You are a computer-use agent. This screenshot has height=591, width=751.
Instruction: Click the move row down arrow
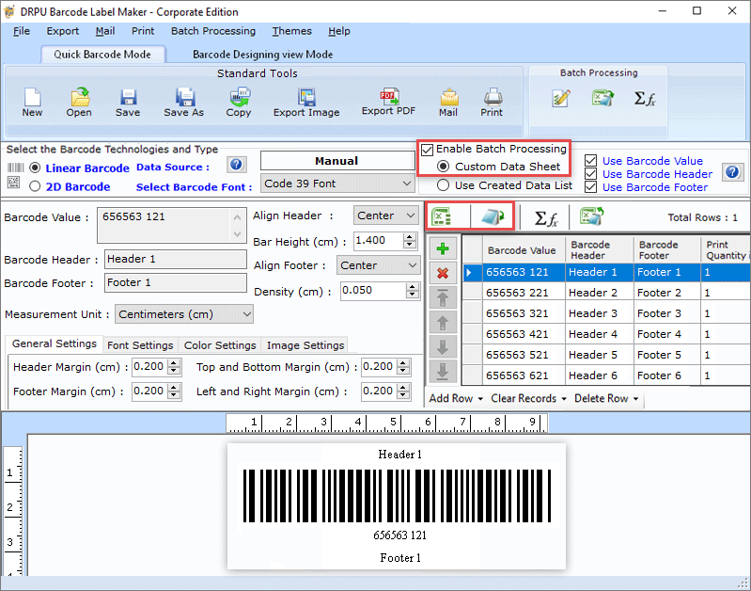coord(443,347)
